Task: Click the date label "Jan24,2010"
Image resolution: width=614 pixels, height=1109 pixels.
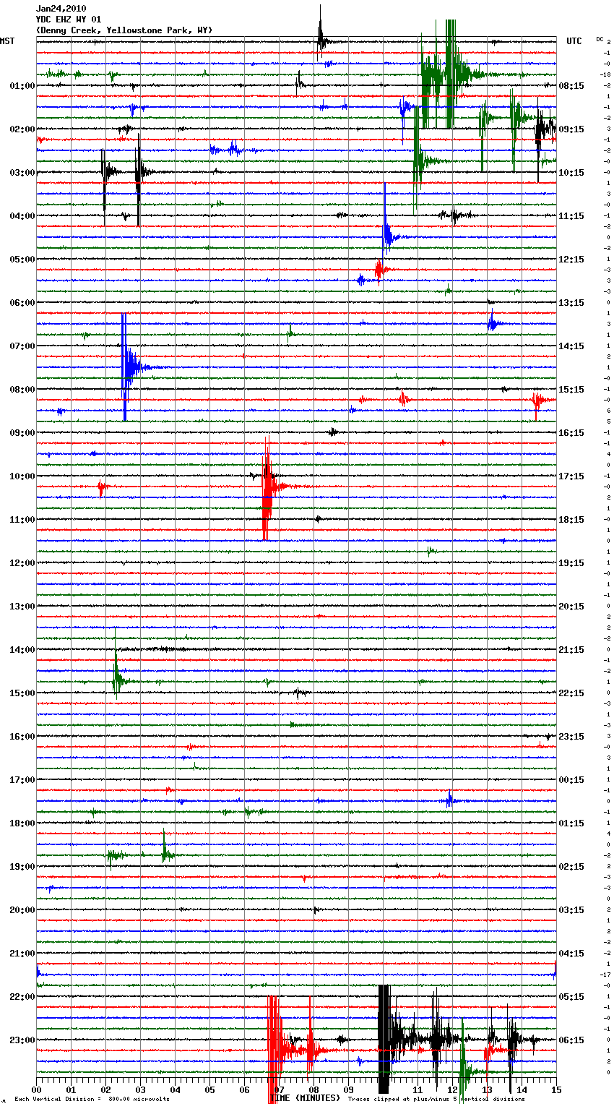Action: pos(61,9)
